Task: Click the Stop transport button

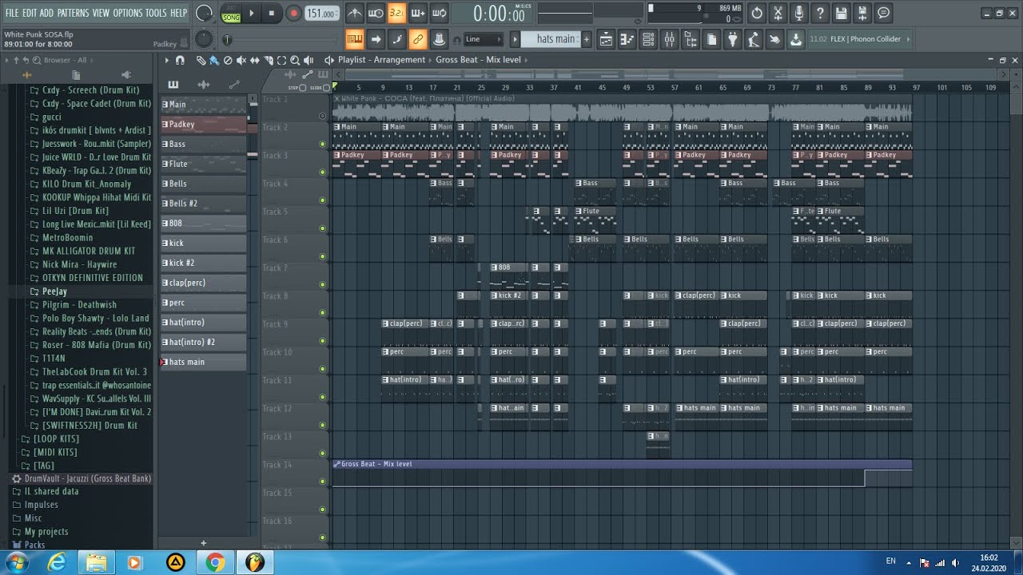Action: point(272,13)
